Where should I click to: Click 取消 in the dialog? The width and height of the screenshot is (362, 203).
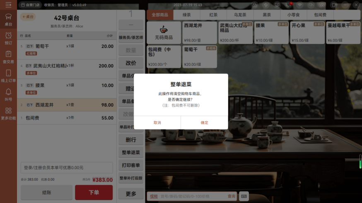coord(157,123)
